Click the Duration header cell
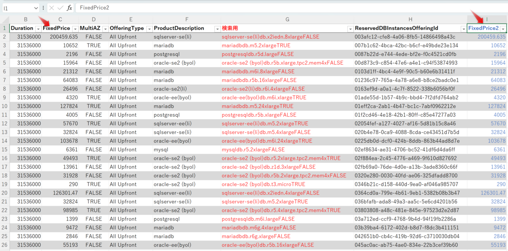The image size is (508, 251). [x=26, y=28]
